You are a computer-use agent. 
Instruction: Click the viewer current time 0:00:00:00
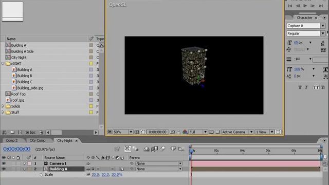tap(157, 132)
